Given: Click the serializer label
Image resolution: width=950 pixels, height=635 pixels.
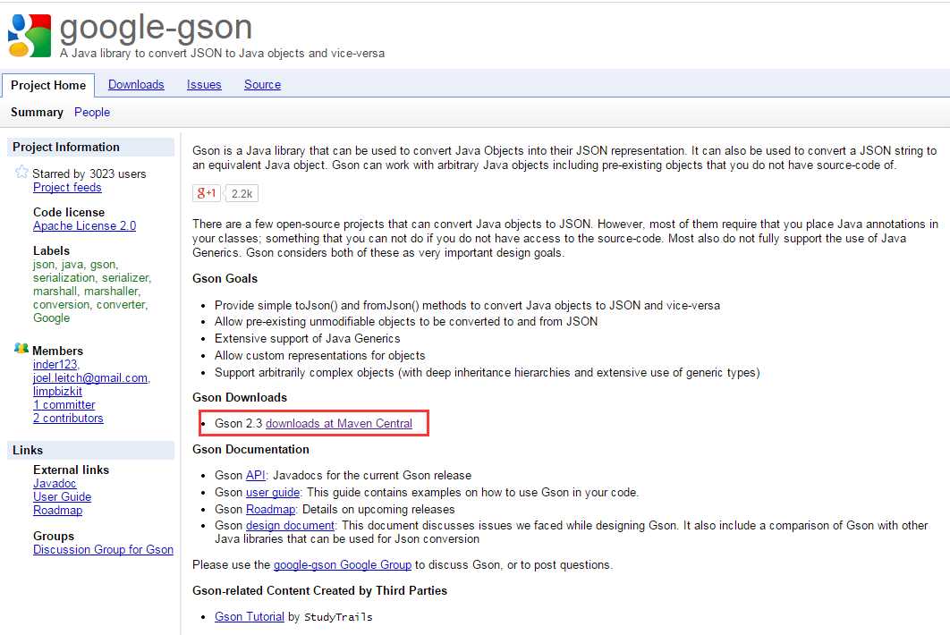Looking at the screenshot, I should pos(126,277).
